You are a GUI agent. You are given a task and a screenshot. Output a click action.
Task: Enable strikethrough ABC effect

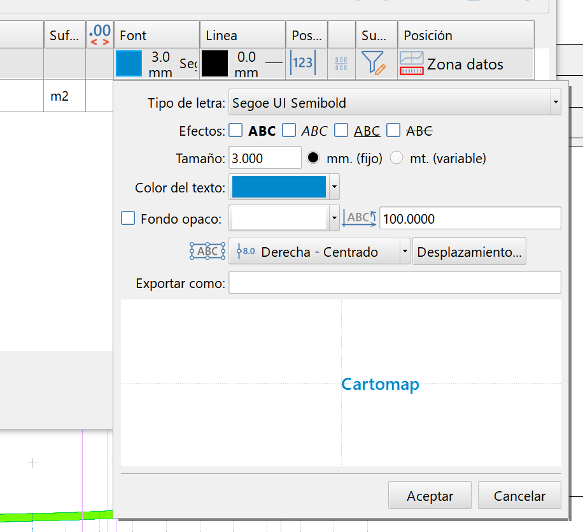(x=393, y=131)
